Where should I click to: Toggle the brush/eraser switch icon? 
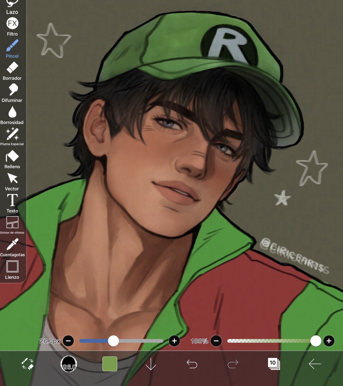(x=28, y=364)
